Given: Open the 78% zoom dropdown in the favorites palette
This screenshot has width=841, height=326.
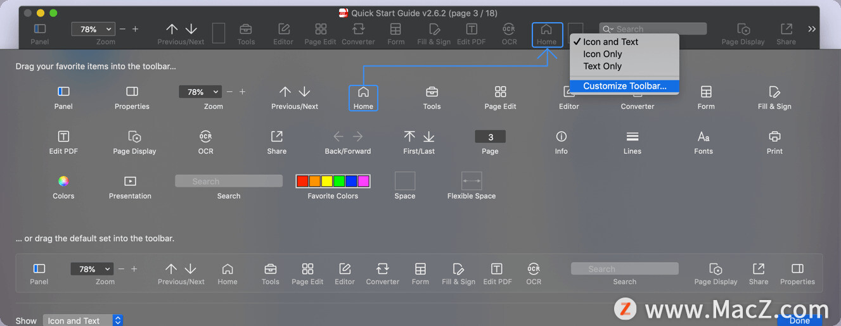Looking at the screenshot, I should [200, 92].
